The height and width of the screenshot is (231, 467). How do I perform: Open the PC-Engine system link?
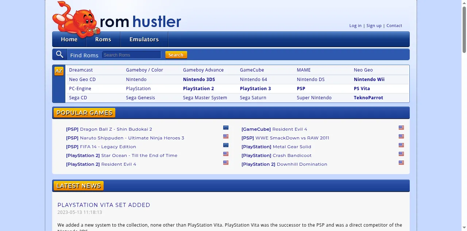pyautogui.click(x=80, y=89)
